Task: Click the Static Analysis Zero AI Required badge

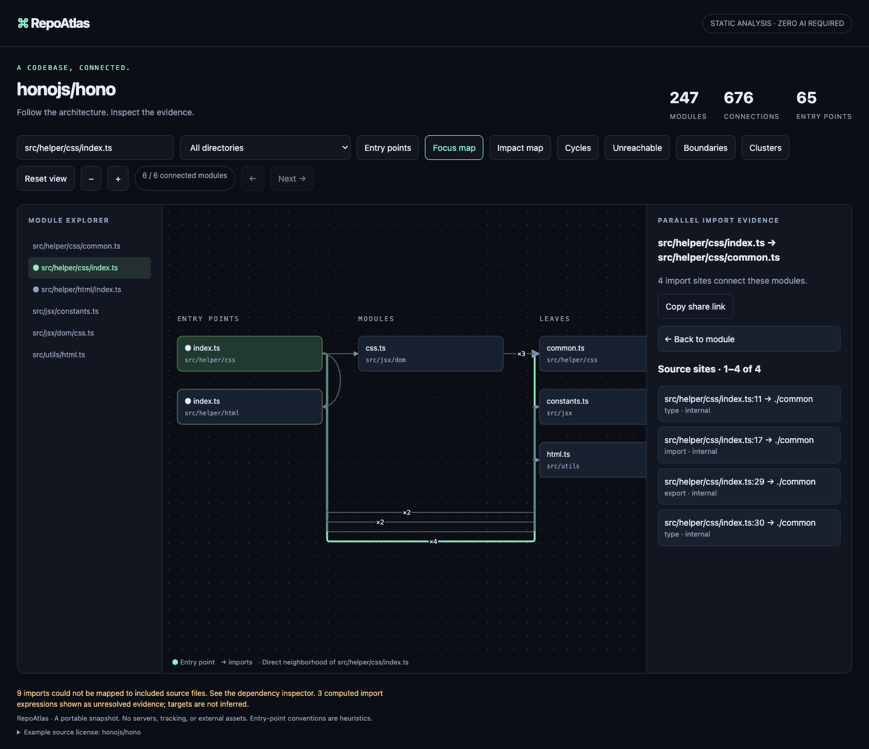Action: pos(777,24)
